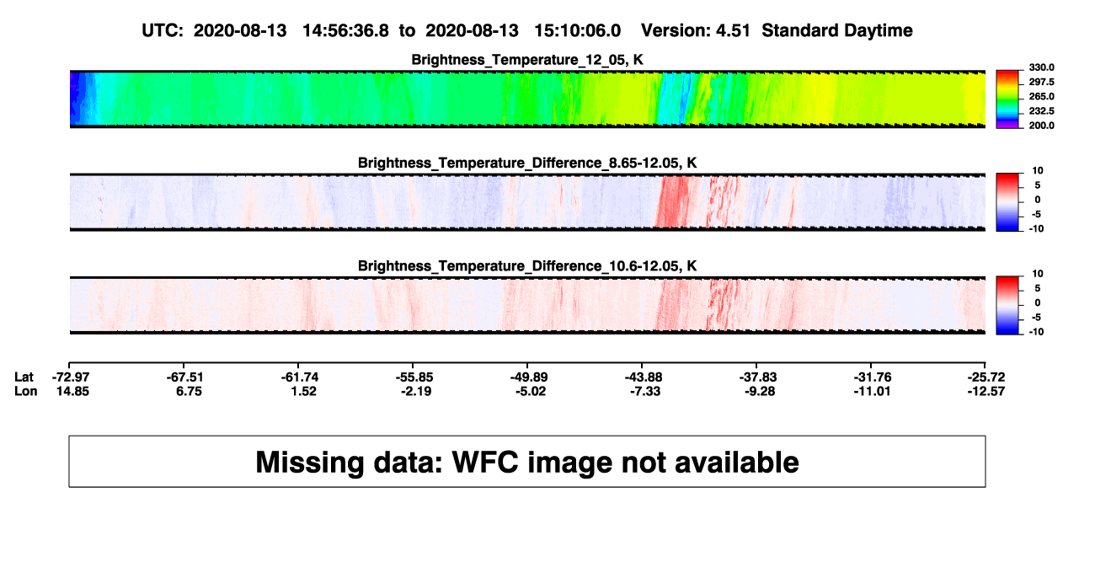Click the 8.65-12.05 panel's color bar
Screen dimensions: 1095x562
click(1007, 202)
